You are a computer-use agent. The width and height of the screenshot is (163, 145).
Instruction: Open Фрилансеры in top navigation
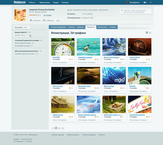pyautogui.click(x=45, y=2)
